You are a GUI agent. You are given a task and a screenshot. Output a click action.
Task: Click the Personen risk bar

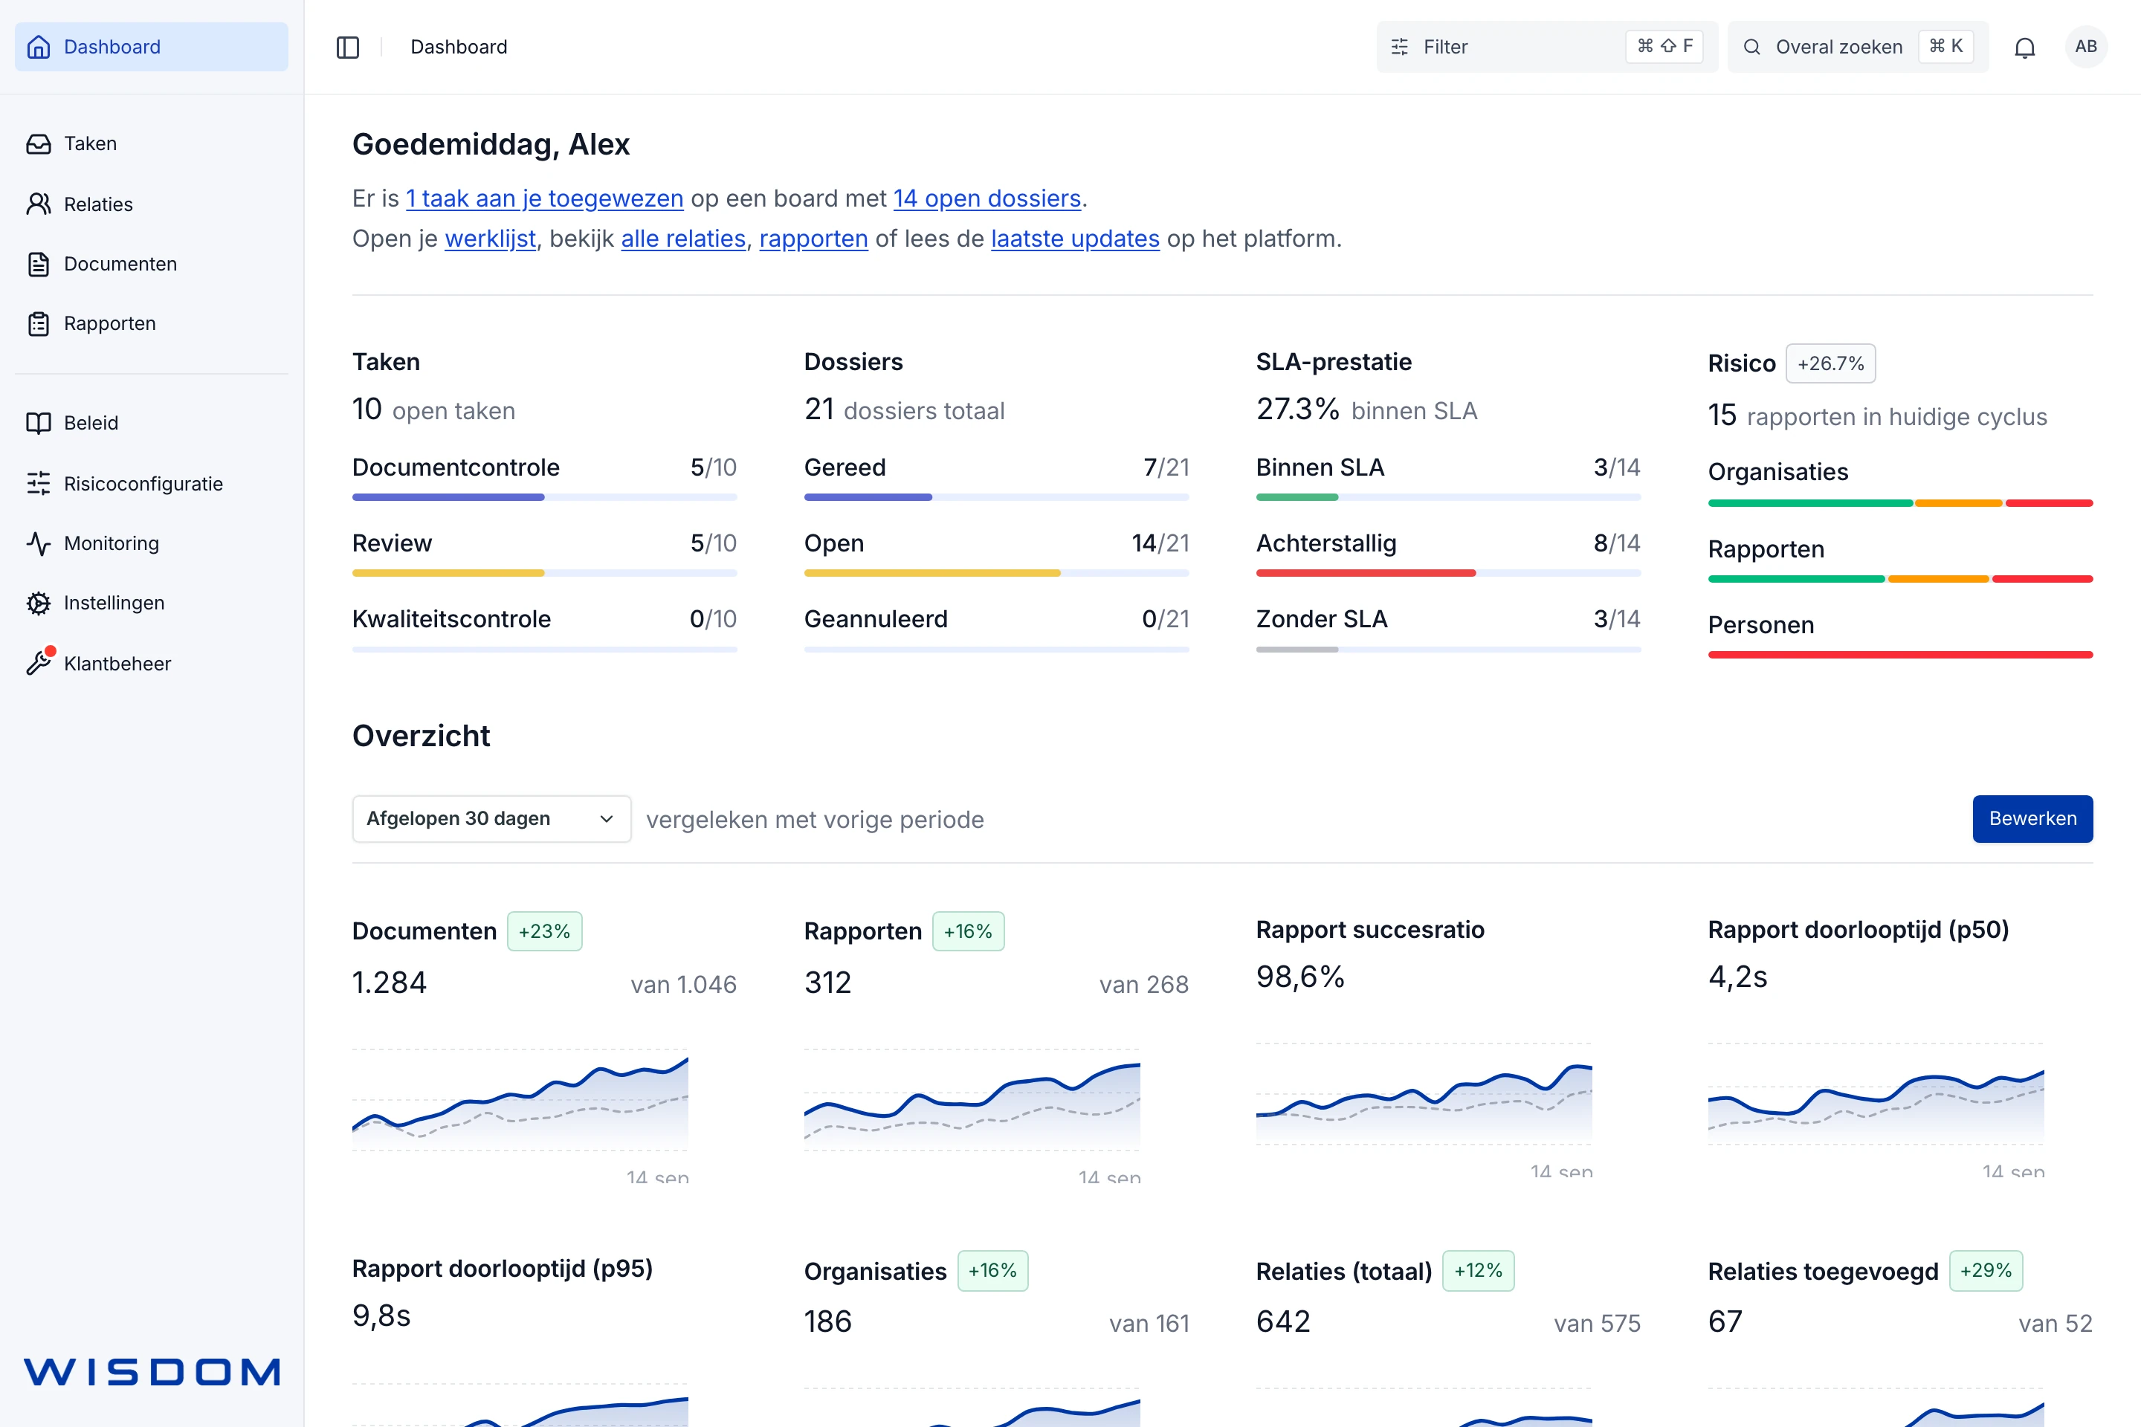click(1901, 654)
